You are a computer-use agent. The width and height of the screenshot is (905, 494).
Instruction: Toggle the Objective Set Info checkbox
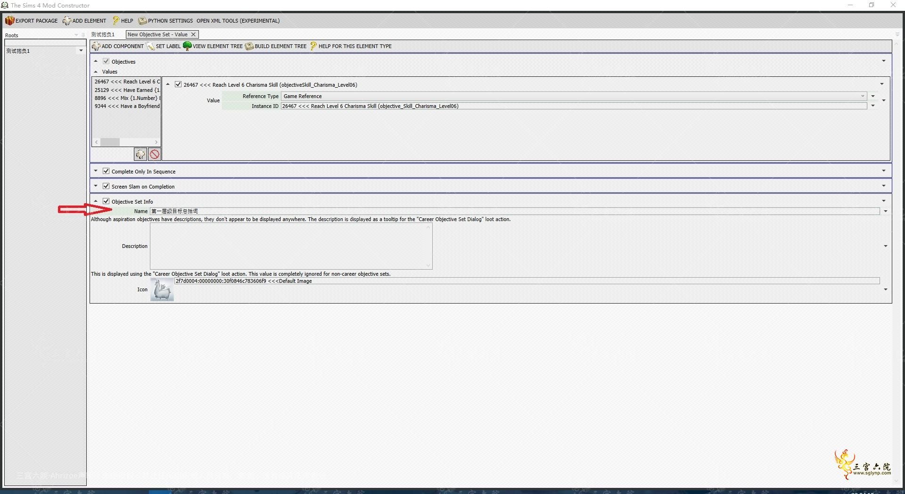106,201
